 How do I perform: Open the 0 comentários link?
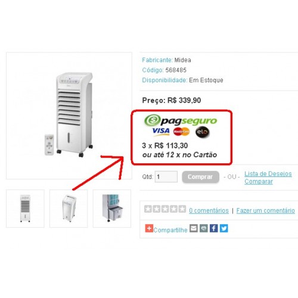(209, 210)
